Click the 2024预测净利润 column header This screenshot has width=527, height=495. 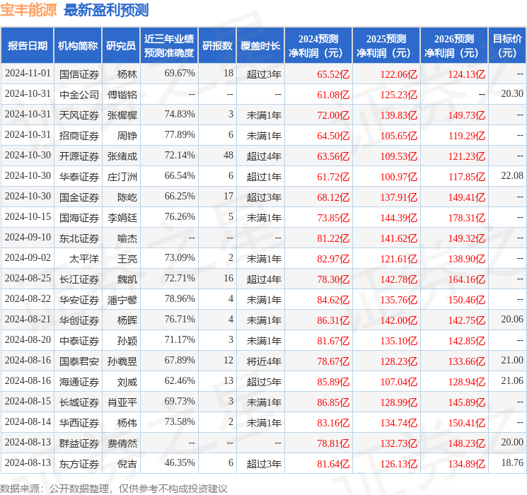[318, 46]
